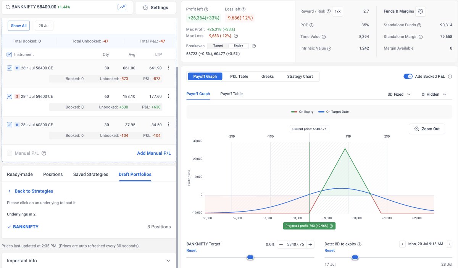Open the three-dot menu for 60800 CE
458x268 pixels.
pos(169,124)
